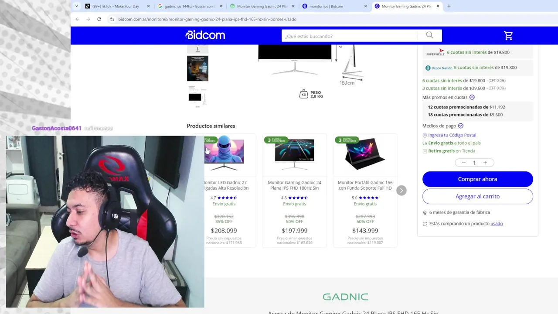
Task: Click Banco Nación 6 cuotas sin interés offer
Action: [478, 68]
